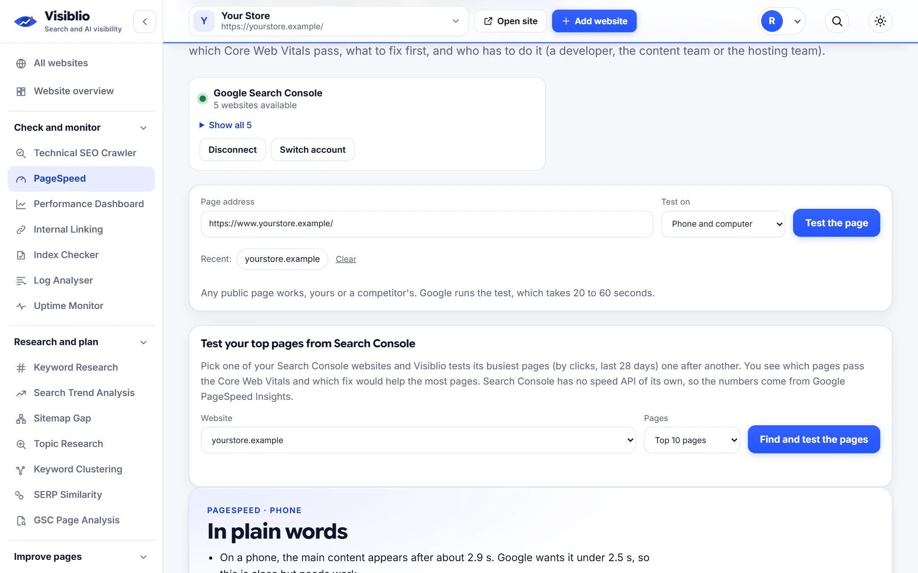This screenshot has height=573, width=918.
Task: Click the R user avatar
Action: (x=772, y=21)
